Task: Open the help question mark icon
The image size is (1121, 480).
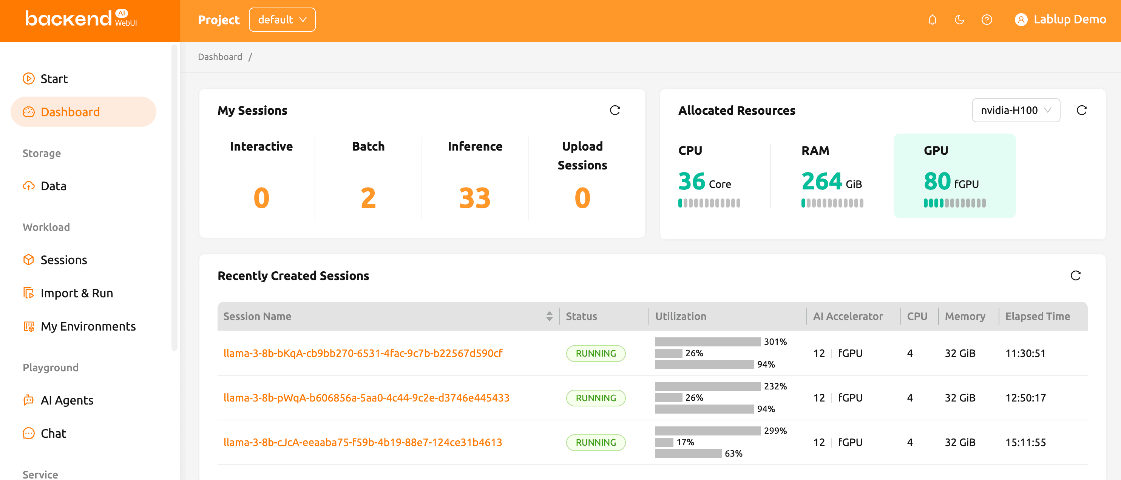Action: 987,20
